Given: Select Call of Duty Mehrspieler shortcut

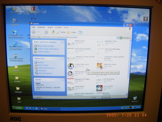Looking at the screenshot, I should (109, 51).
